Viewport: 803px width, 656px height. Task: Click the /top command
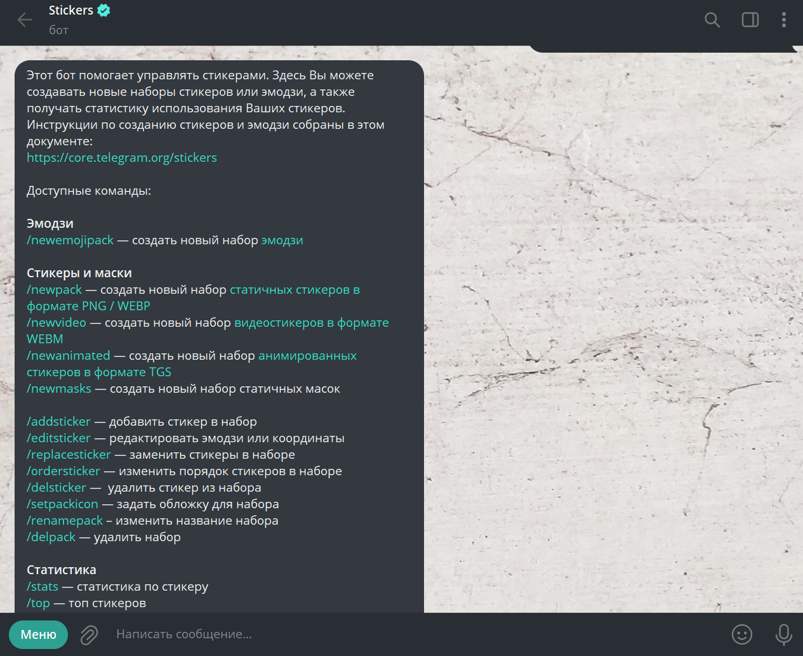click(38, 603)
